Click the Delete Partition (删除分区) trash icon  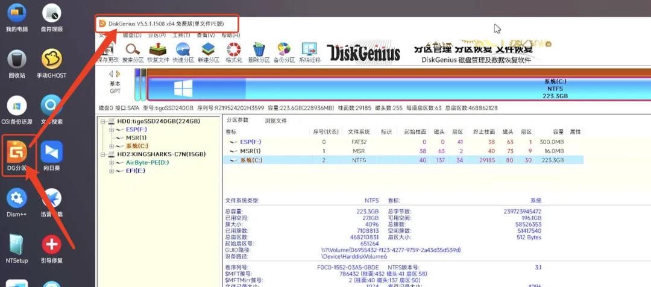coord(259,49)
